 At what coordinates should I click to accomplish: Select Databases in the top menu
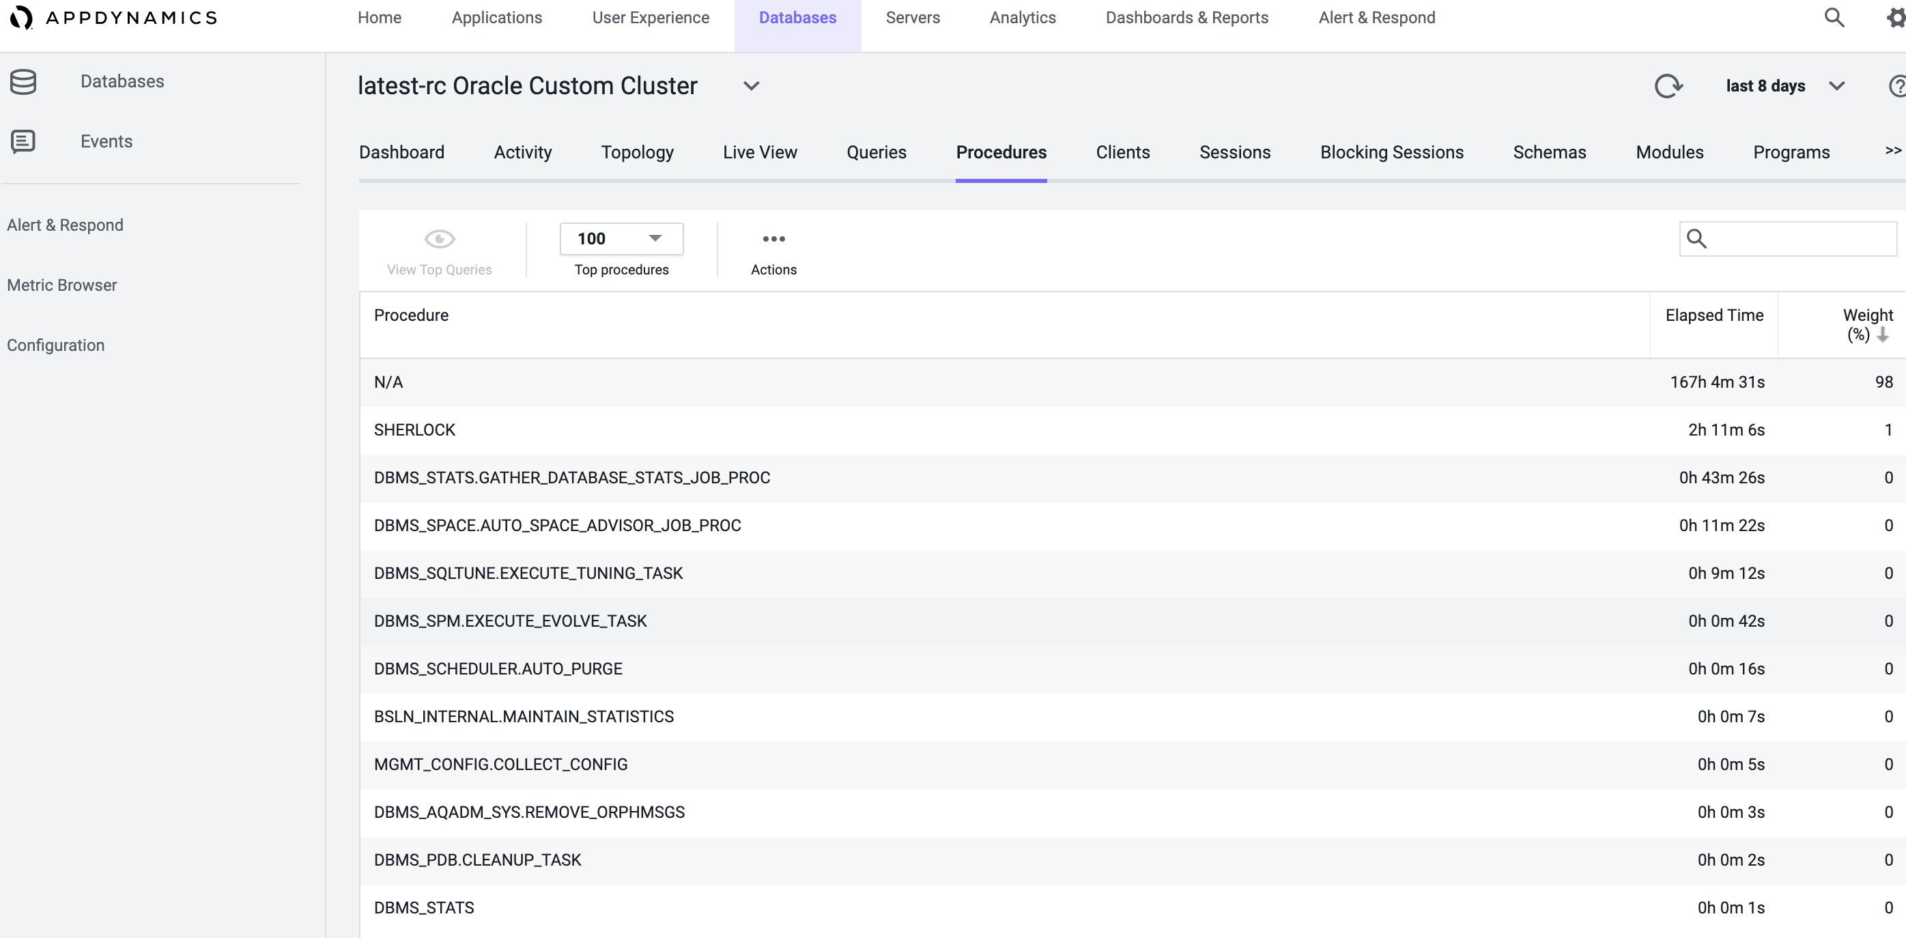tap(797, 17)
